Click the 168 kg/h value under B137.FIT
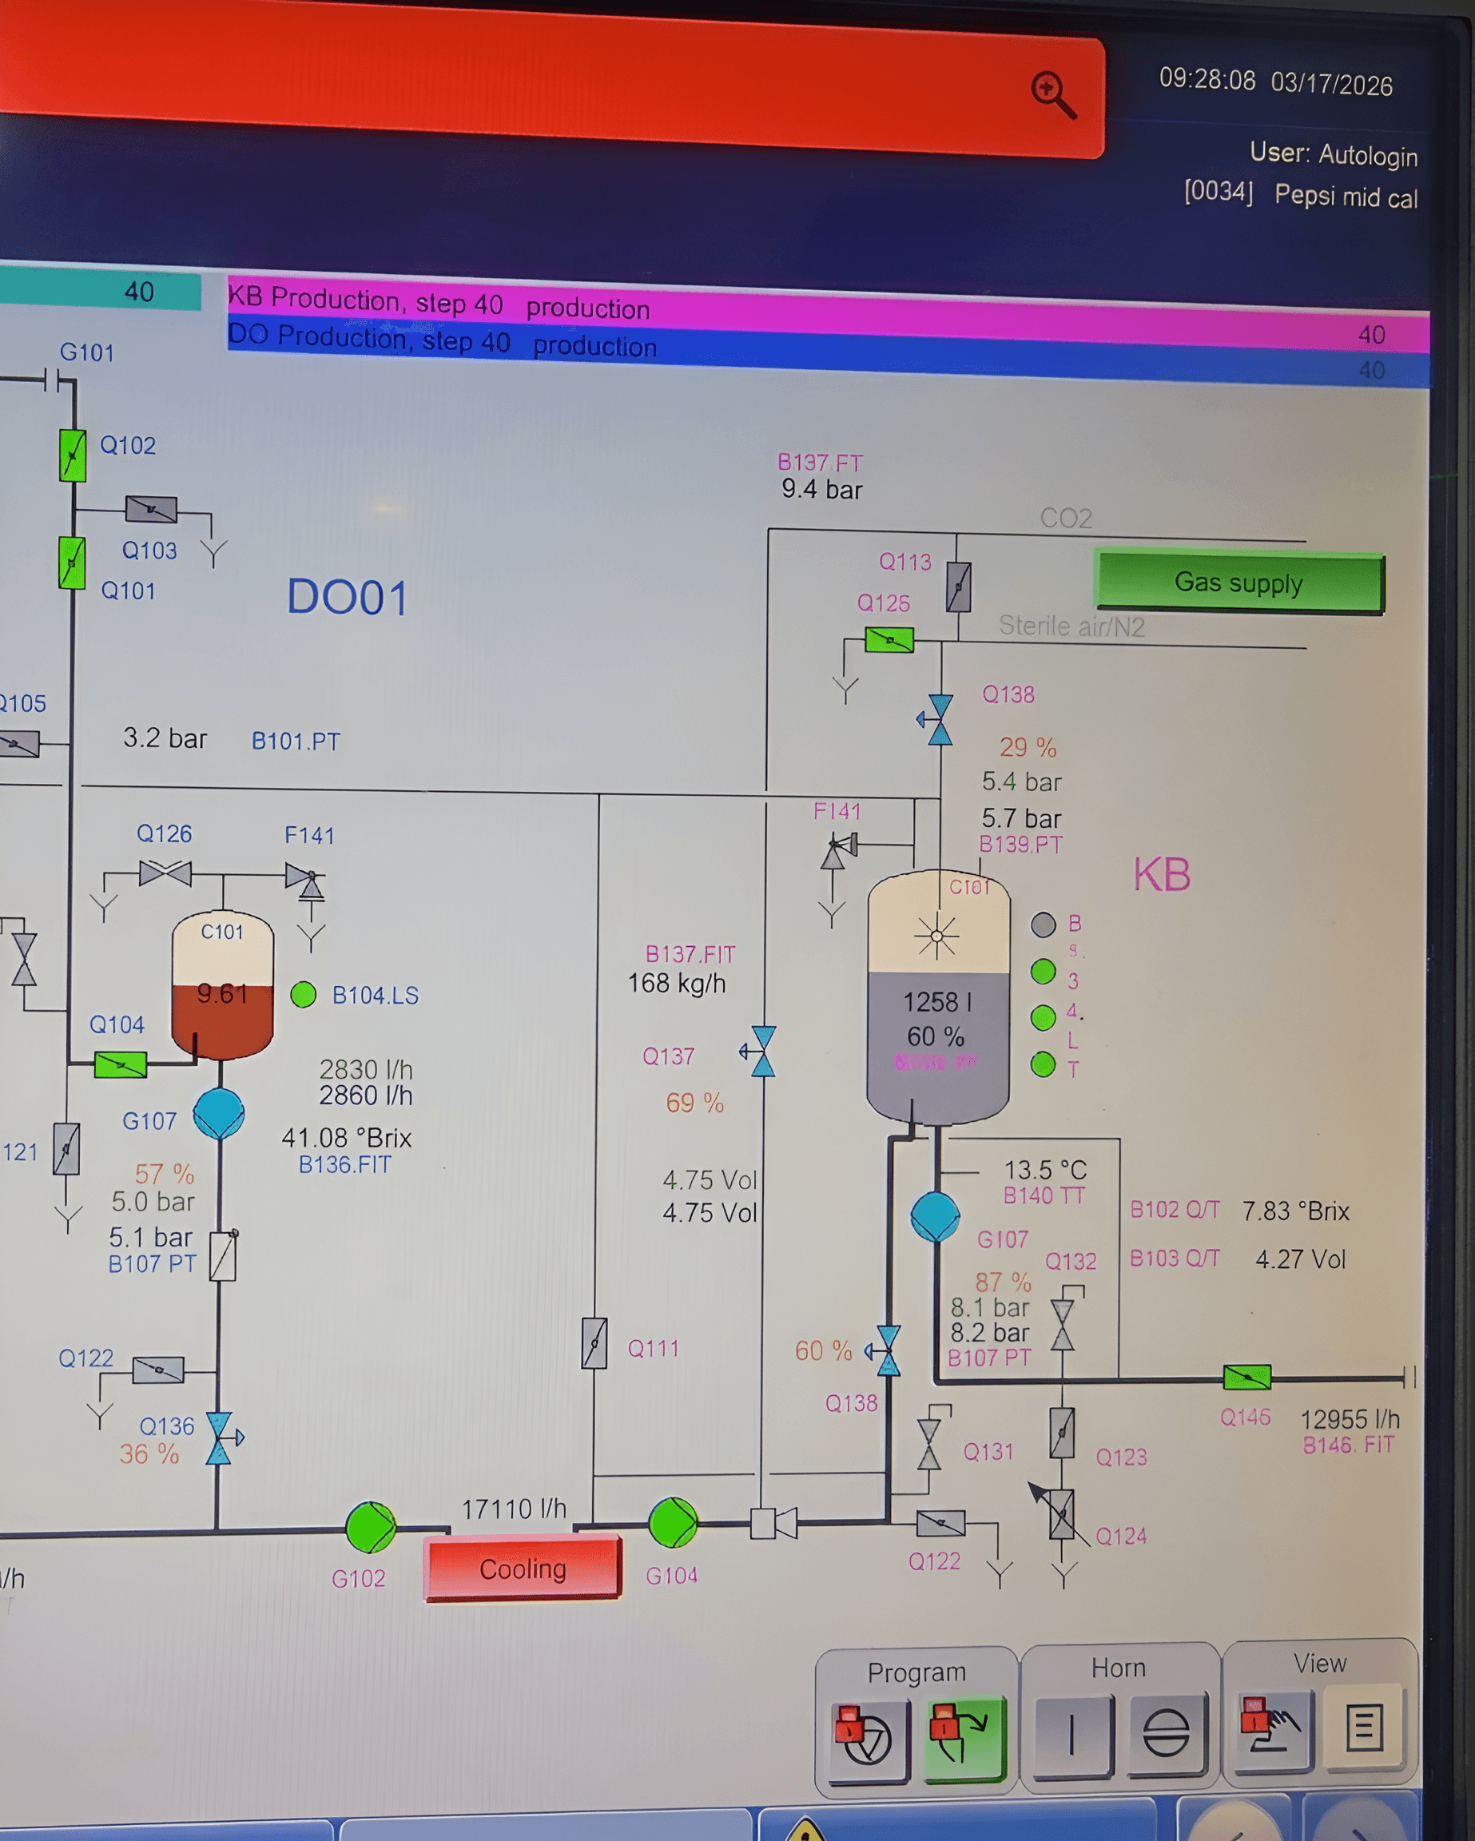The width and height of the screenshot is (1475, 1841). [x=677, y=983]
